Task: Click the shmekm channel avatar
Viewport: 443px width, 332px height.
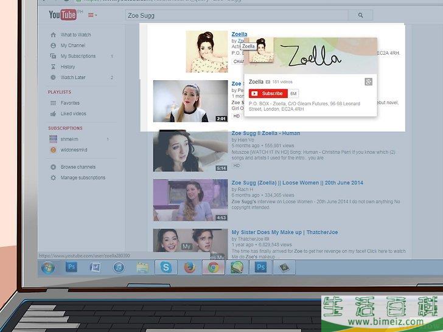Action: pyautogui.click(x=53, y=139)
